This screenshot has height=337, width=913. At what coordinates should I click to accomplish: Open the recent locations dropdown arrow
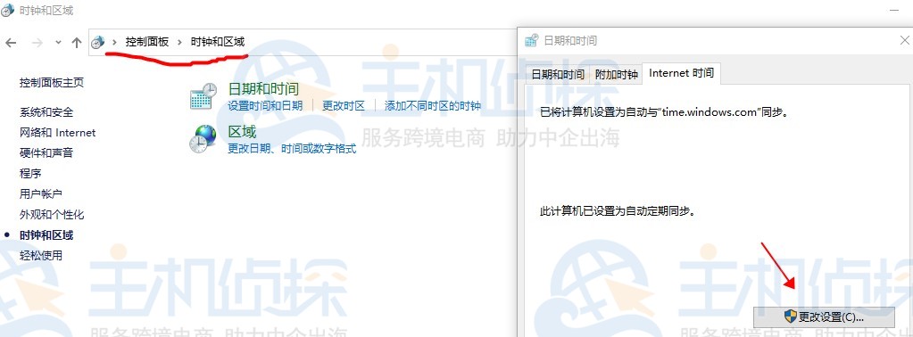click(58, 42)
